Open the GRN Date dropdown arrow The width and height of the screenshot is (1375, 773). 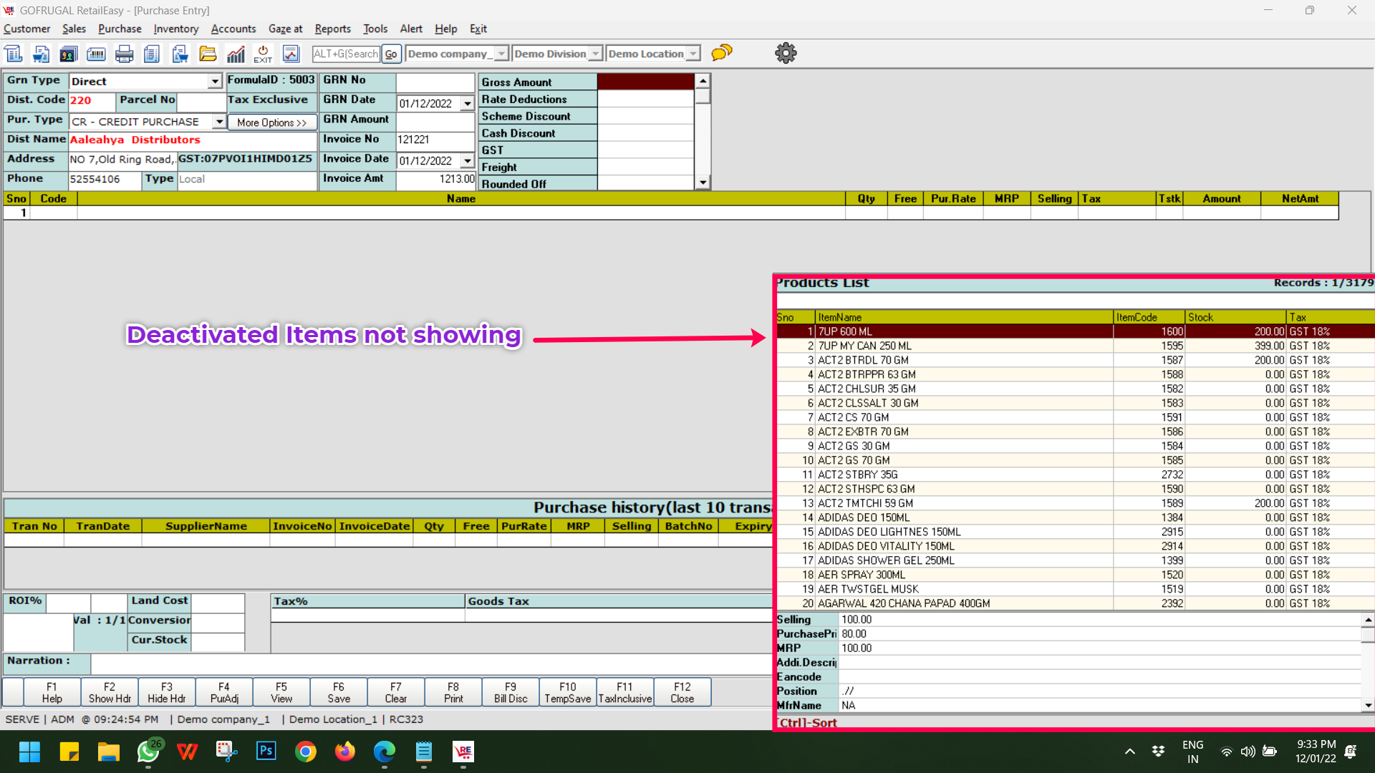tap(468, 104)
